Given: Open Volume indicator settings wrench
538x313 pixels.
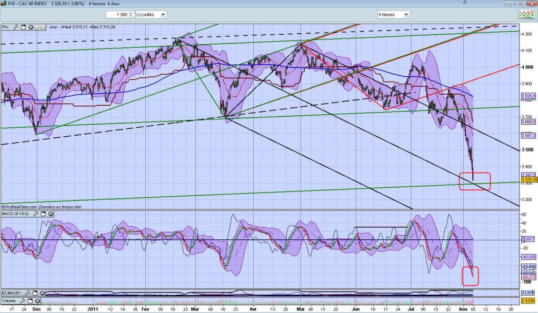Looking at the screenshot, I should [22, 301].
